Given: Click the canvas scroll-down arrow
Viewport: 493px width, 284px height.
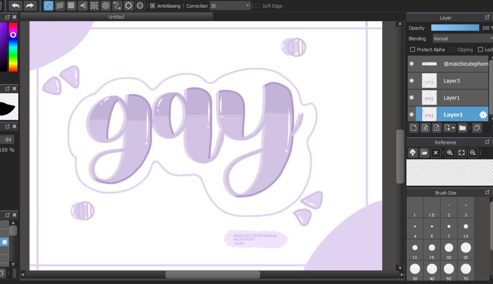Looking at the screenshot, I should [x=400, y=268].
